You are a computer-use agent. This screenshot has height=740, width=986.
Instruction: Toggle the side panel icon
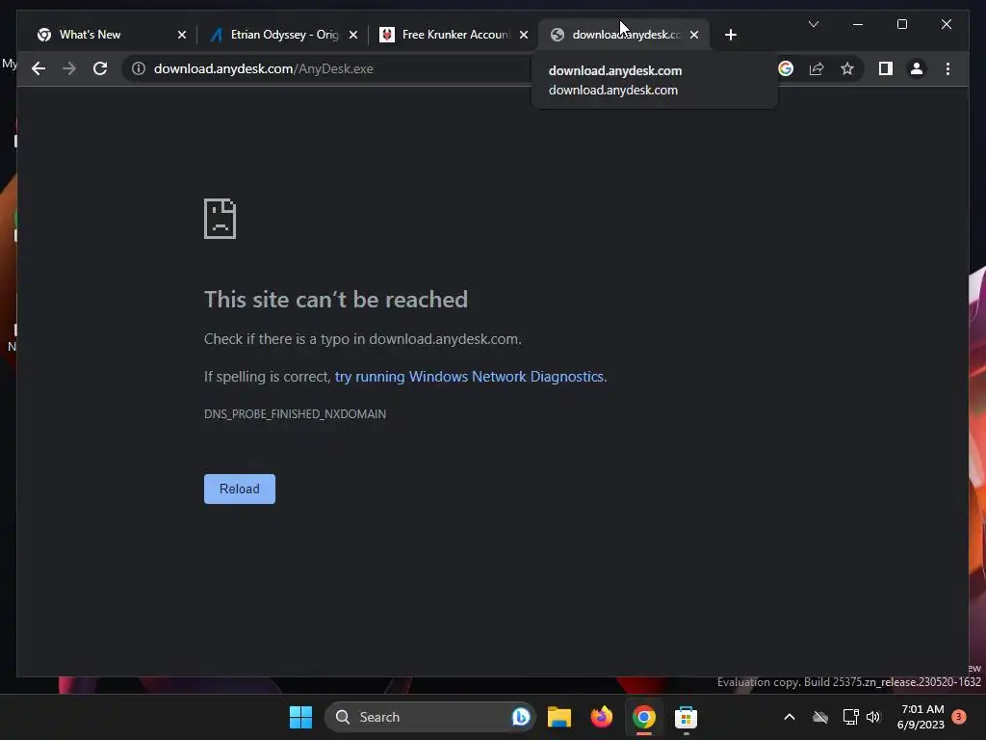[886, 68]
